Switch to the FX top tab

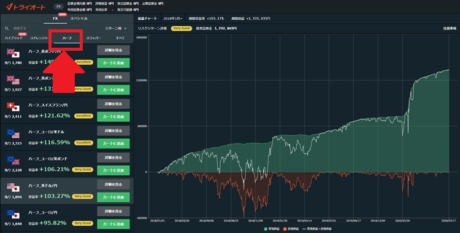click(55, 18)
